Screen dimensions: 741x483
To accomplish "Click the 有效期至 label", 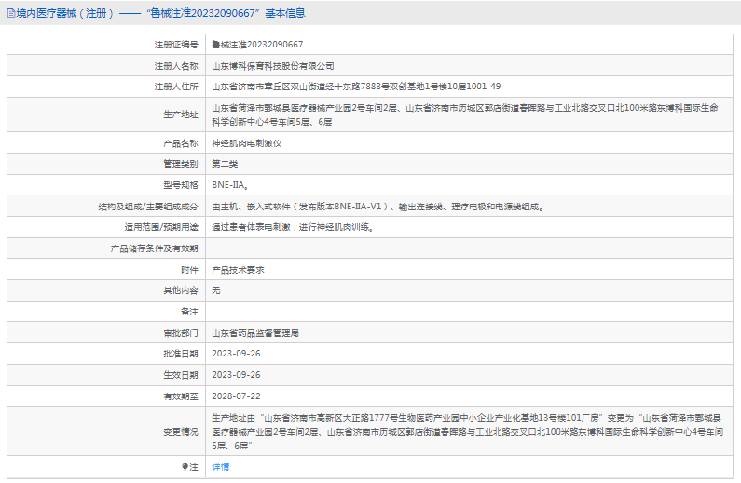I will tap(181, 396).
